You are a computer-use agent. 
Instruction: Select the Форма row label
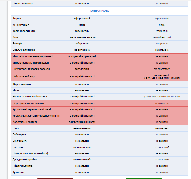tap(17, 19)
